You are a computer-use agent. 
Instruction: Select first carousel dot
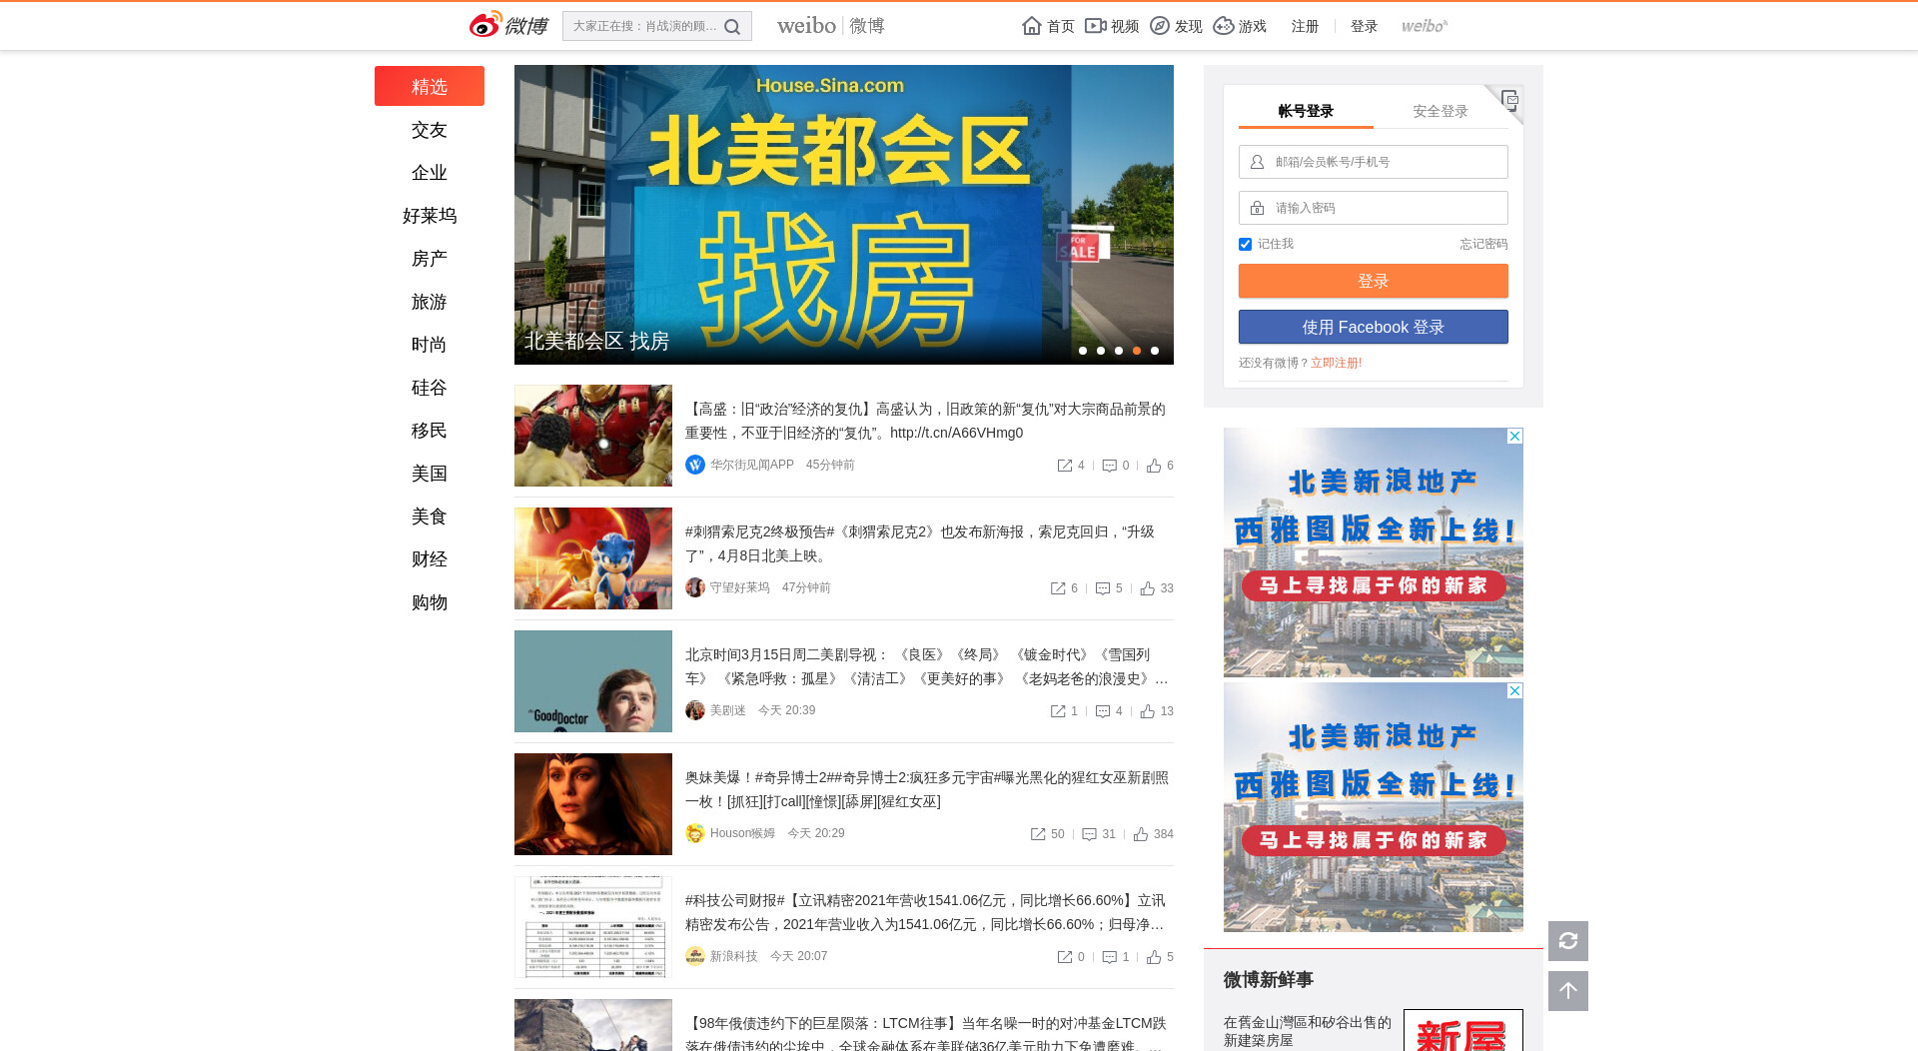tap(1083, 351)
